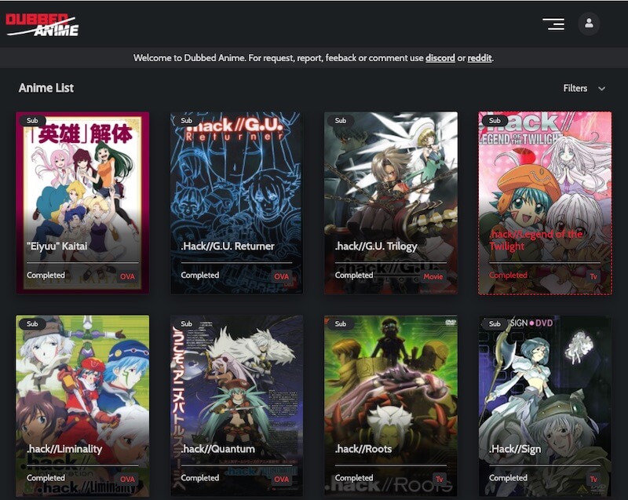Open the .hack//Liminality title link
628x500 pixels.
pos(64,449)
